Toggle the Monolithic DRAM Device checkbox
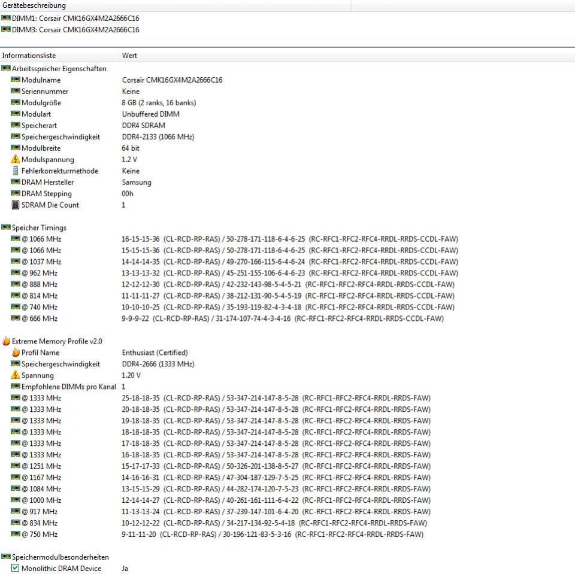575x574 pixels. [15, 568]
